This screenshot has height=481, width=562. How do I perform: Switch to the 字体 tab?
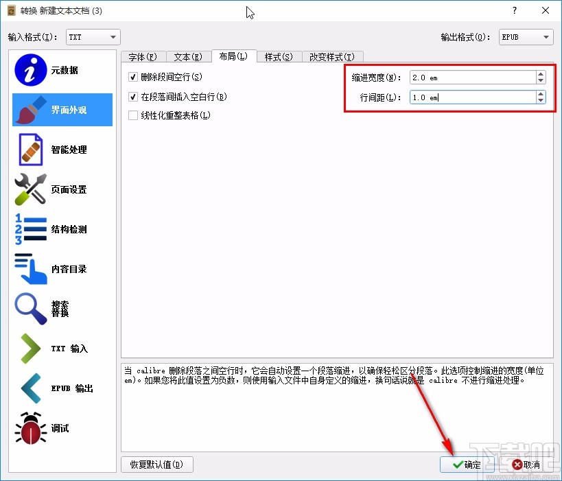click(143, 57)
